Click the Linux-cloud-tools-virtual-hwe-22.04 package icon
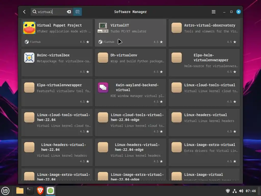This screenshot has height=196, width=261. coord(29,117)
